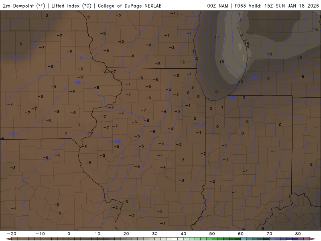Click the '50' tick label on the color bar
The height and width of the screenshot is (241, 321).
click(212, 234)
